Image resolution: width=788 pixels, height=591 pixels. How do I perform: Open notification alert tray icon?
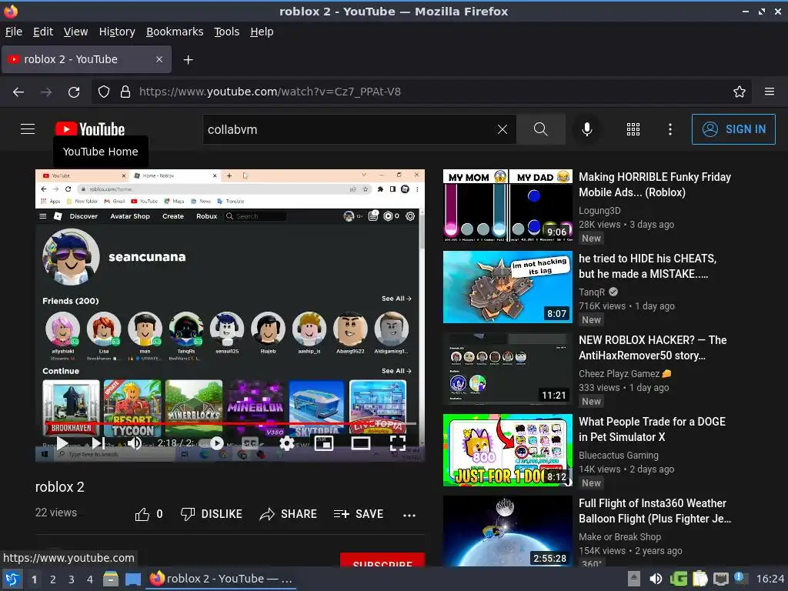pyautogui.click(x=741, y=578)
